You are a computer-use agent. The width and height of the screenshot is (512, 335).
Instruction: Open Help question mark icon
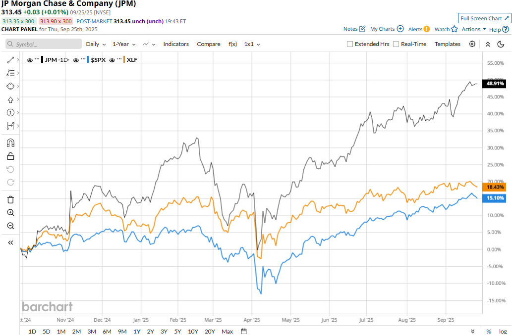click(x=506, y=29)
